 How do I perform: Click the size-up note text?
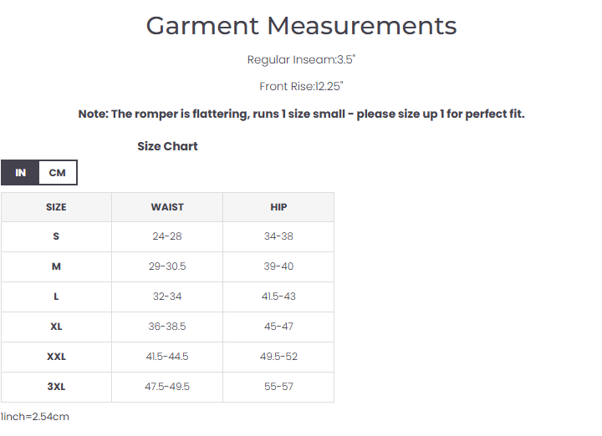tap(301, 114)
